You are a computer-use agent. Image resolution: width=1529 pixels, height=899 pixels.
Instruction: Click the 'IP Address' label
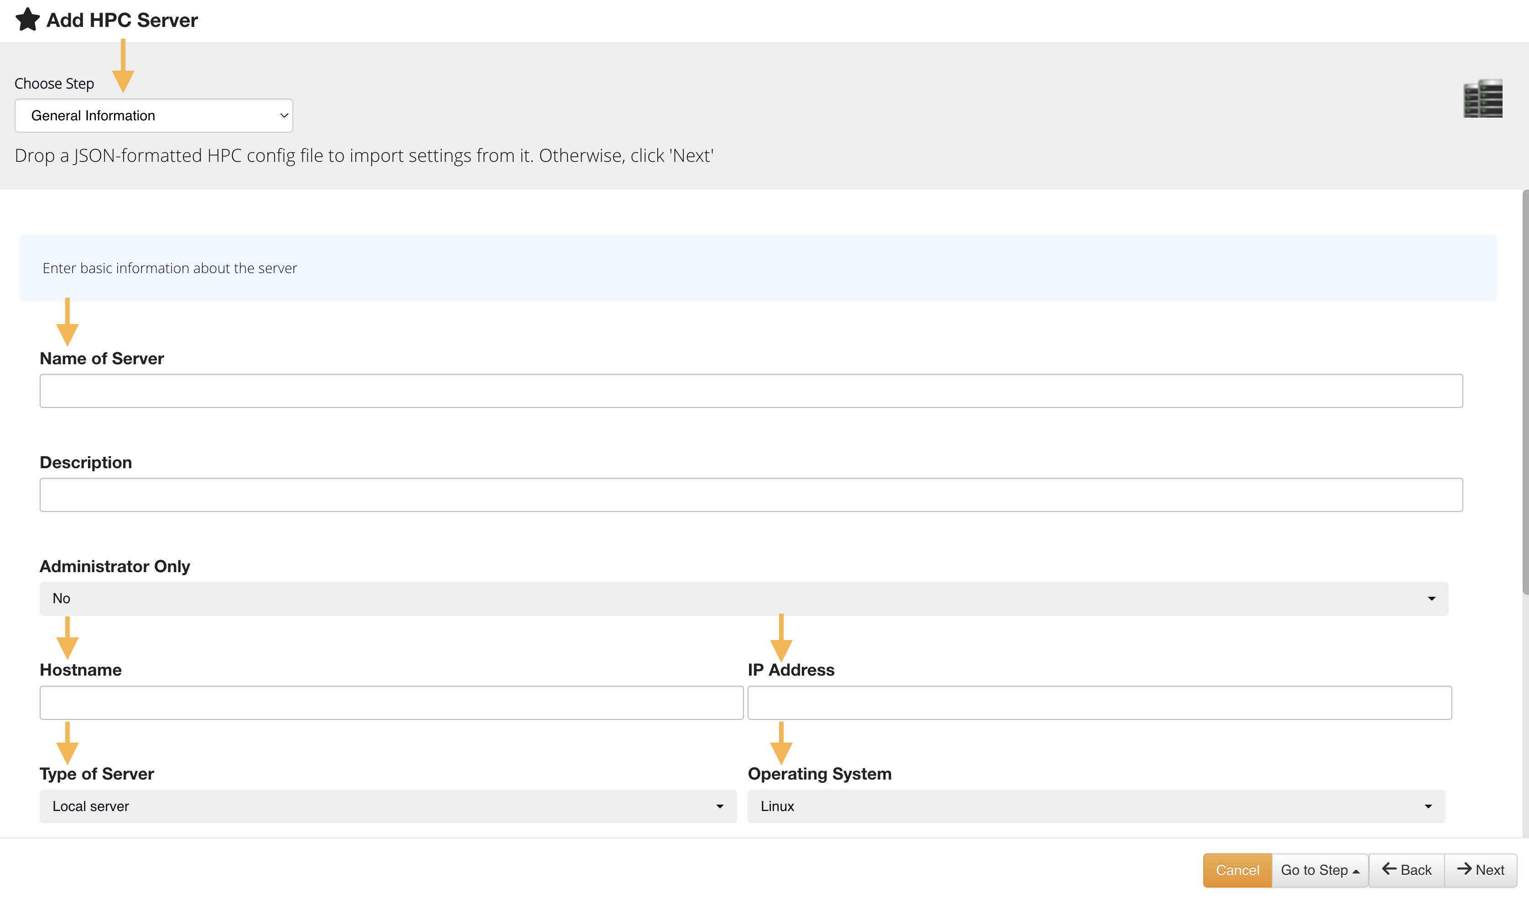point(791,670)
